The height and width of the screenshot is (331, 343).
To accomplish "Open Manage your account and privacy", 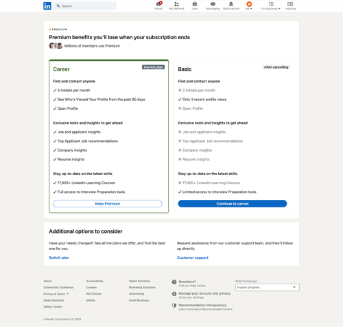I will click(x=204, y=293).
